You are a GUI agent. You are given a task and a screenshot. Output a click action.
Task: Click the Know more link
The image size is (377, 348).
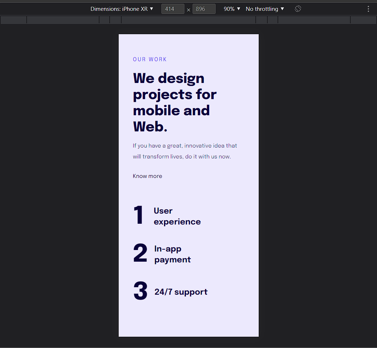tap(147, 176)
